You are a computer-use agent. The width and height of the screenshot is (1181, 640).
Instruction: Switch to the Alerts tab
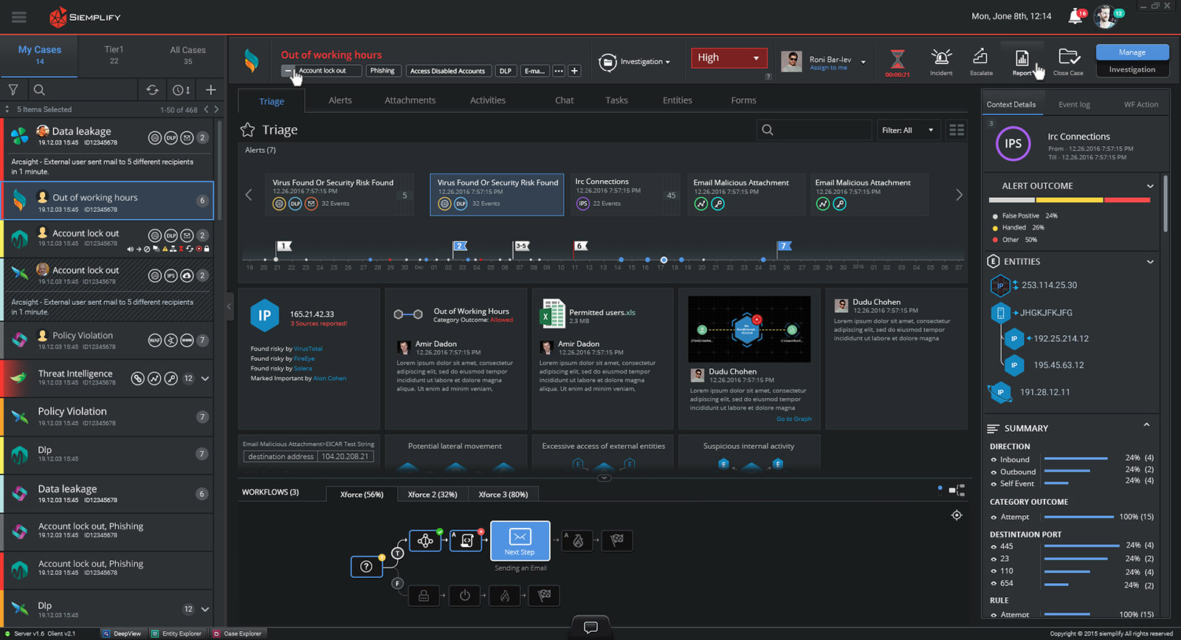click(x=340, y=100)
